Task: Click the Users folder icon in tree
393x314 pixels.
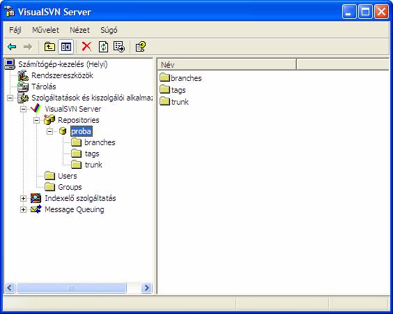Action: (49, 176)
